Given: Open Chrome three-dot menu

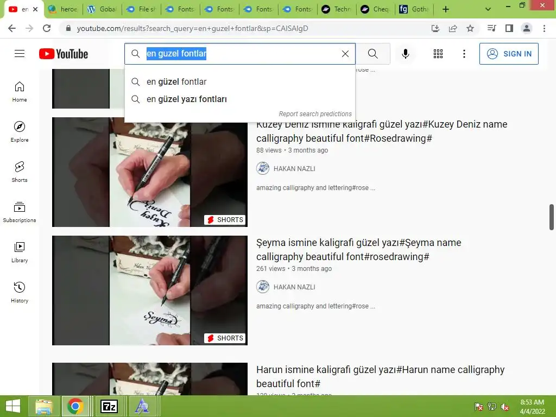Looking at the screenshot, I should pos(544,28).
